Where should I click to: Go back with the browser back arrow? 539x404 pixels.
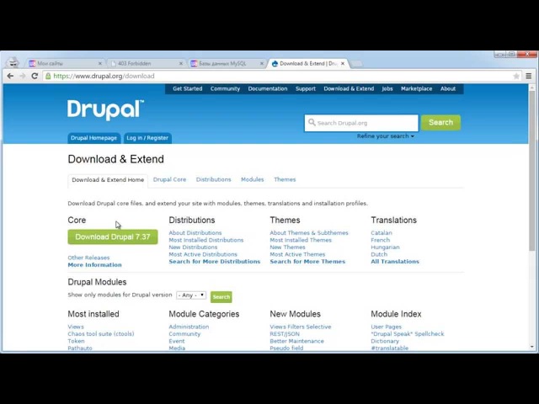[10, 76]
